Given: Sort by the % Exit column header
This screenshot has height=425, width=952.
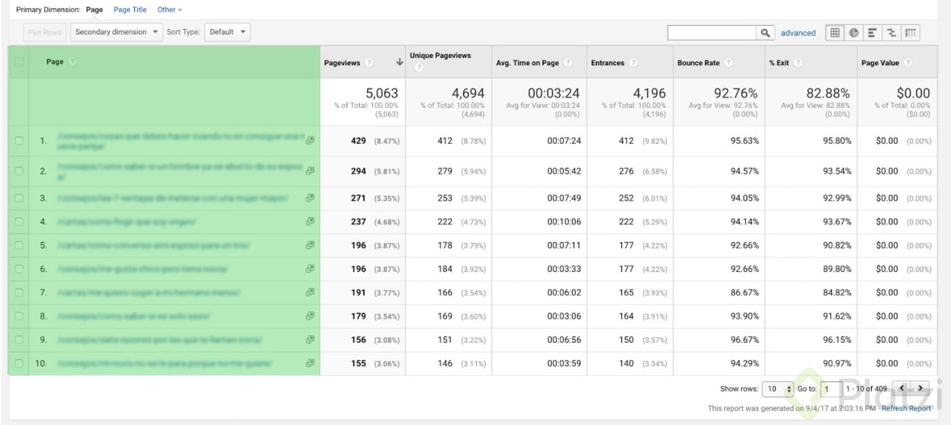Looking at the screenshot, I should (779, 63).
